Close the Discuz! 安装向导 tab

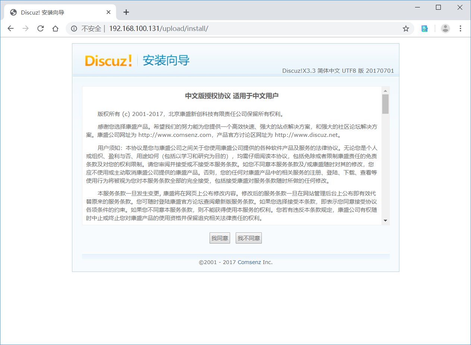click(x=108, y=12)
